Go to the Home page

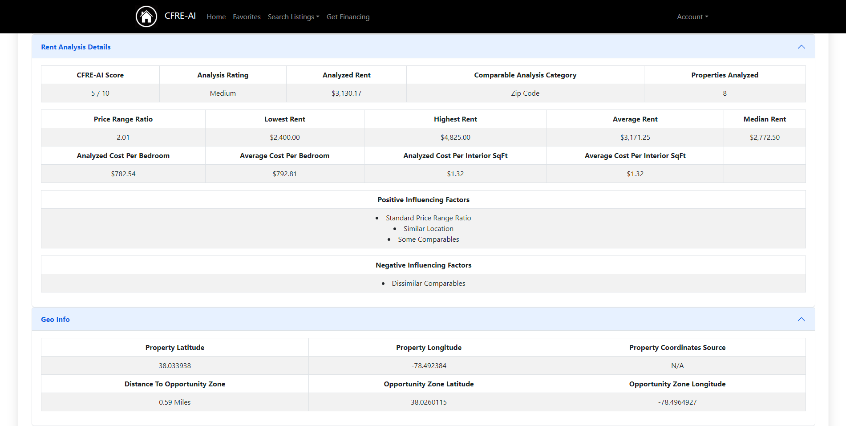216,16
